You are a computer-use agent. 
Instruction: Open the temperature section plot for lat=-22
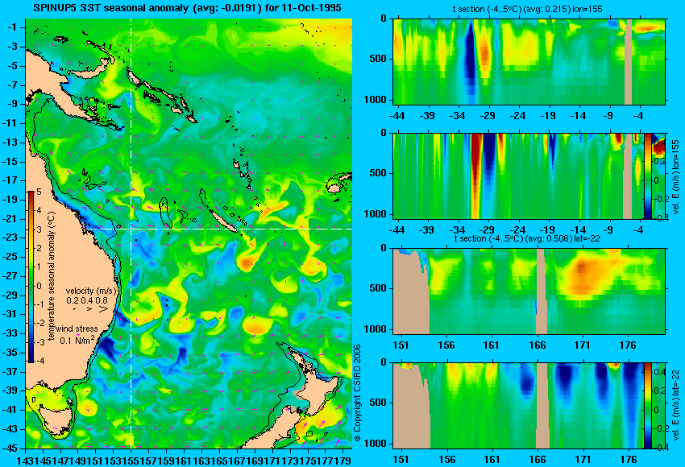[529, 291]
